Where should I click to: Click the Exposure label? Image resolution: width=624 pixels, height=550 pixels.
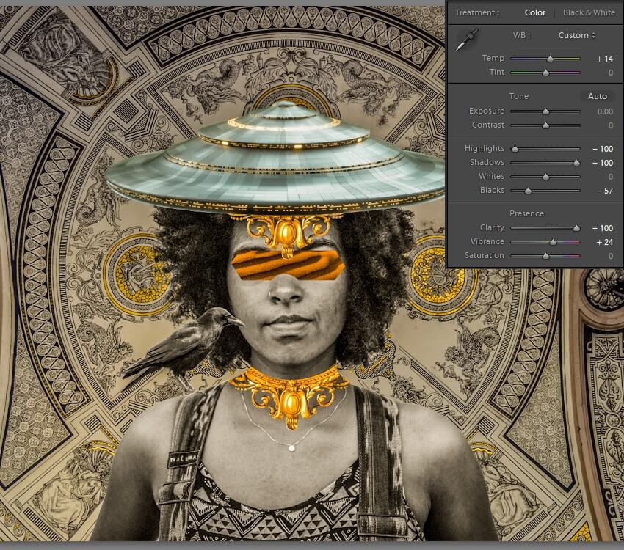coord(486,111)
